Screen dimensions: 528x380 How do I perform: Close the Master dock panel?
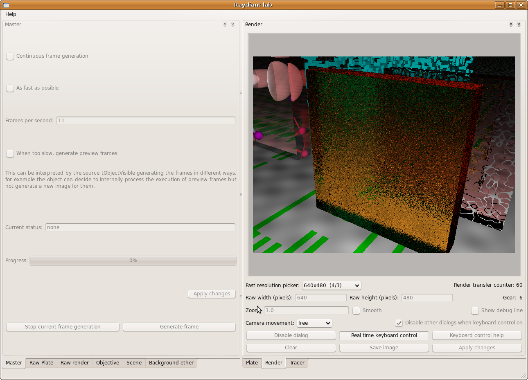point(232,25)
